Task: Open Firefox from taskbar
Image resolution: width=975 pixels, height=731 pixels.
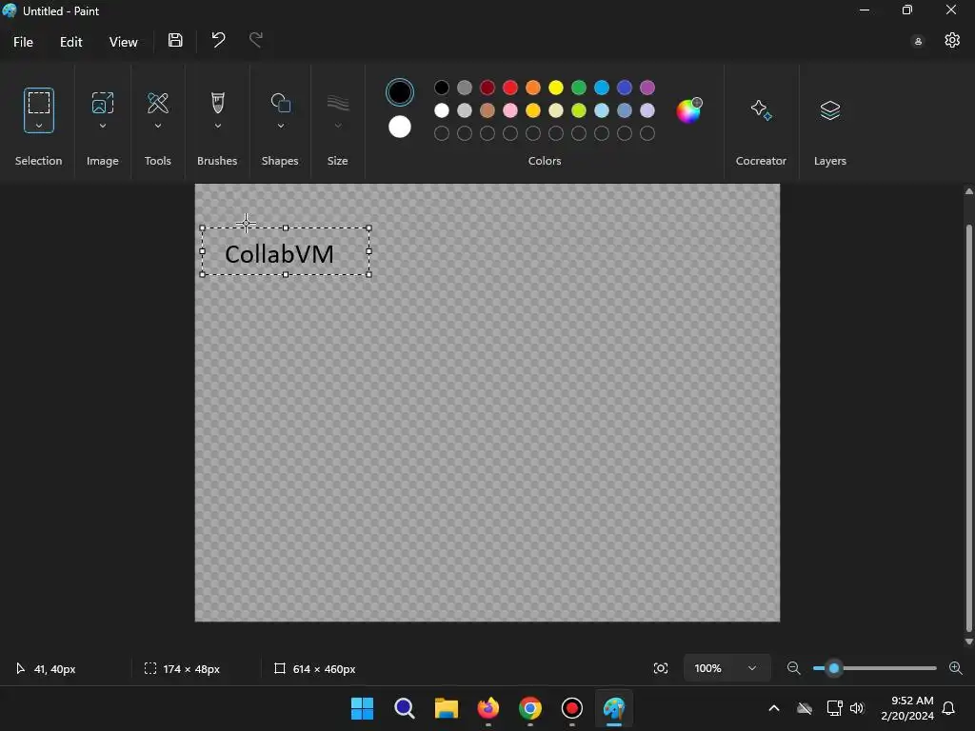Action: (x=488, y=708)
